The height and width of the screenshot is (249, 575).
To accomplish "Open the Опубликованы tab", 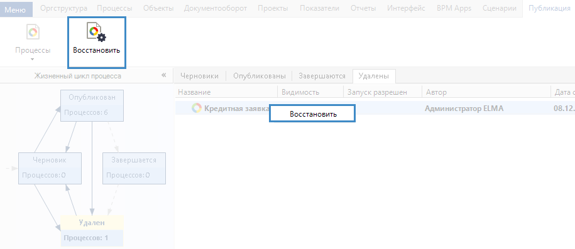I will point(260,76).
